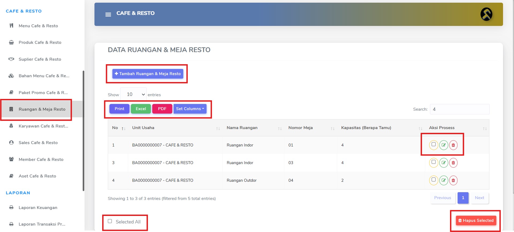Go to Ruangan & Meja Resto page
Screen dimensions: 514x232
pyautogui.click(x=41, y=109)
